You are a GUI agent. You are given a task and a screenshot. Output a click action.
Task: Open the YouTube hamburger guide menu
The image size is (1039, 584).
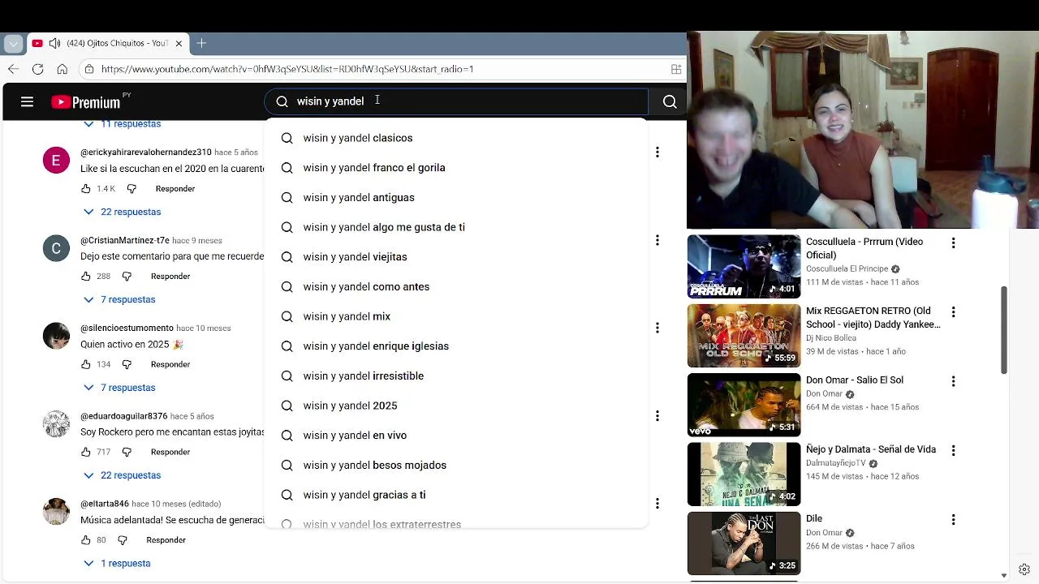tap(27, 101)
